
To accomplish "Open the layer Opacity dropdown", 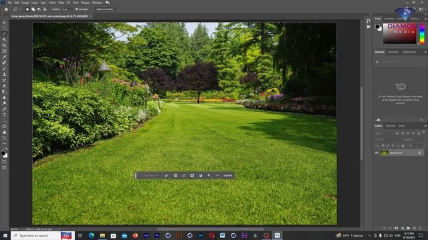I will (x=417, y=139).
